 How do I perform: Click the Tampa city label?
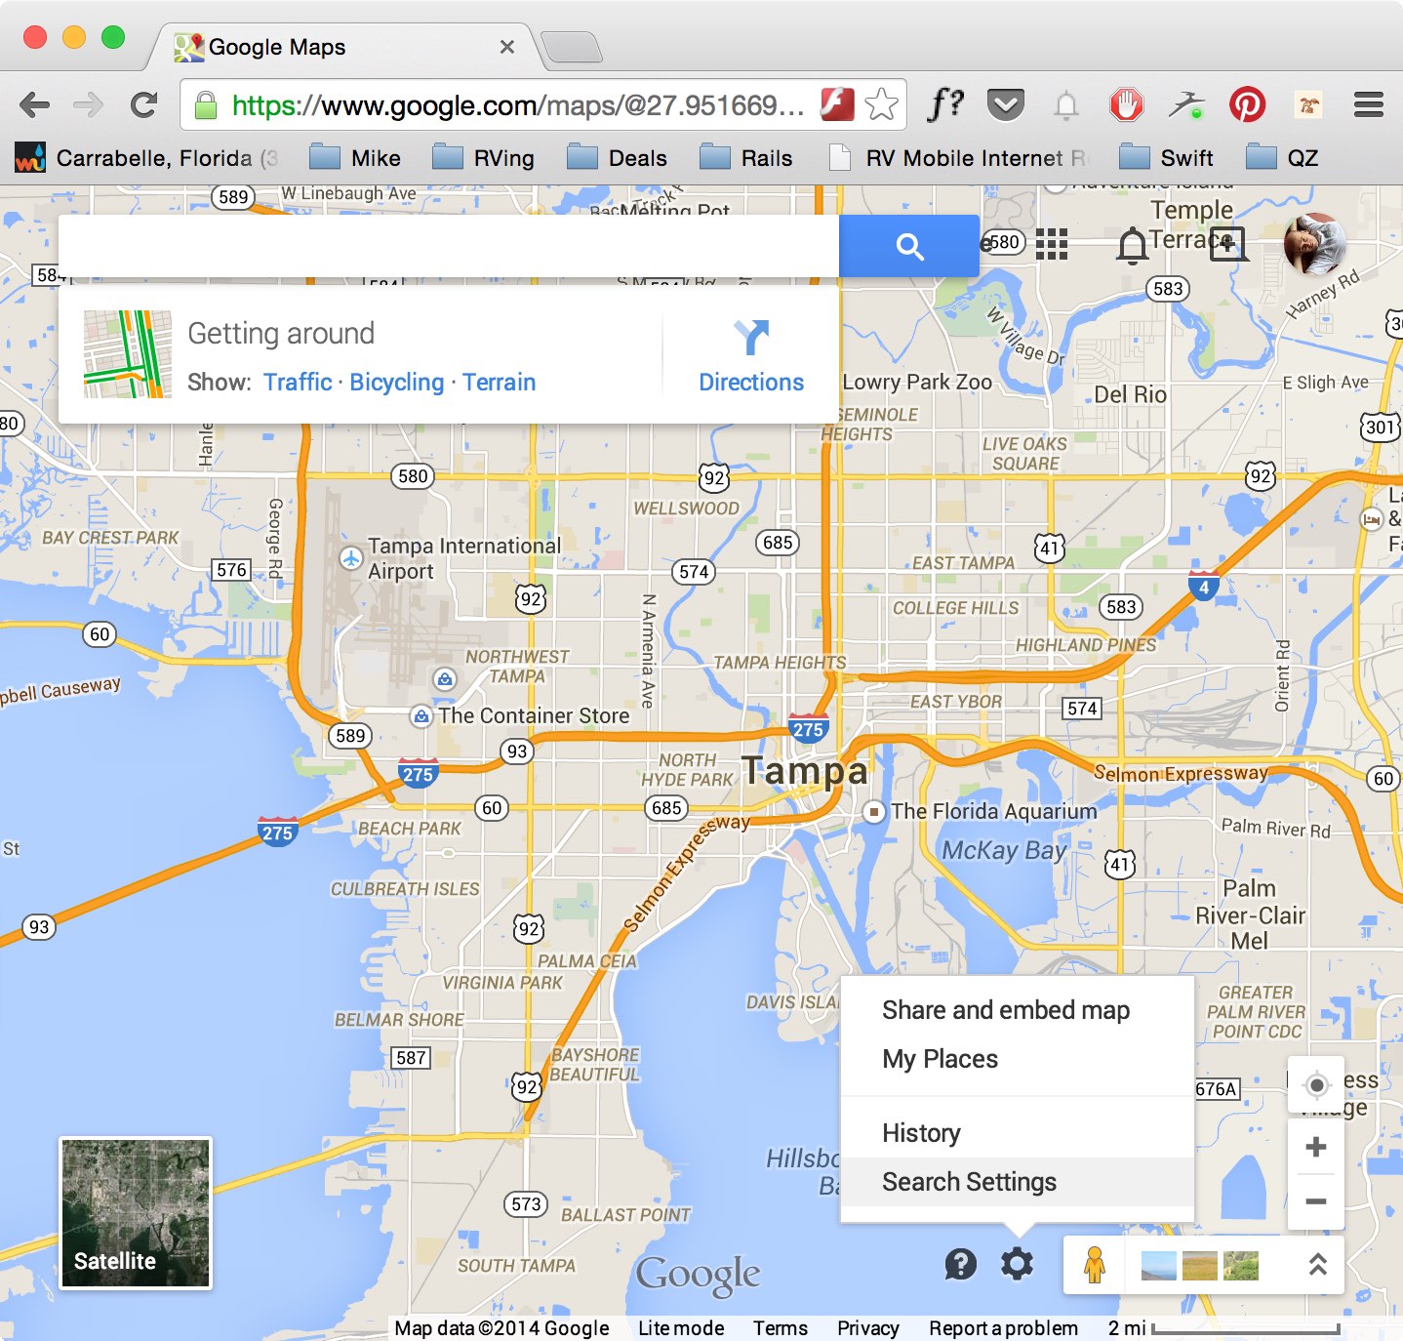[x=804, y=770]
